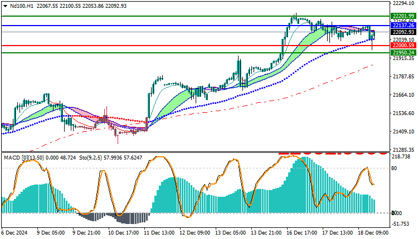Image resolution: width=418 pixels, height=239 pixels.
Task: Select the MACD and Stochastic indicator label
Action: tap(73, 158)
